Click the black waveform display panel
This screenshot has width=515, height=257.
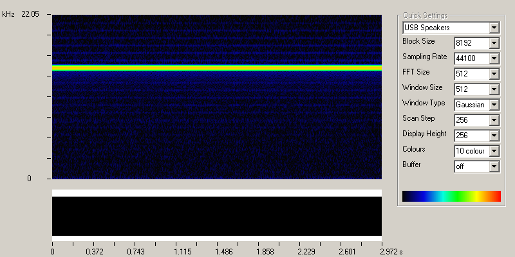coord(217,216)
